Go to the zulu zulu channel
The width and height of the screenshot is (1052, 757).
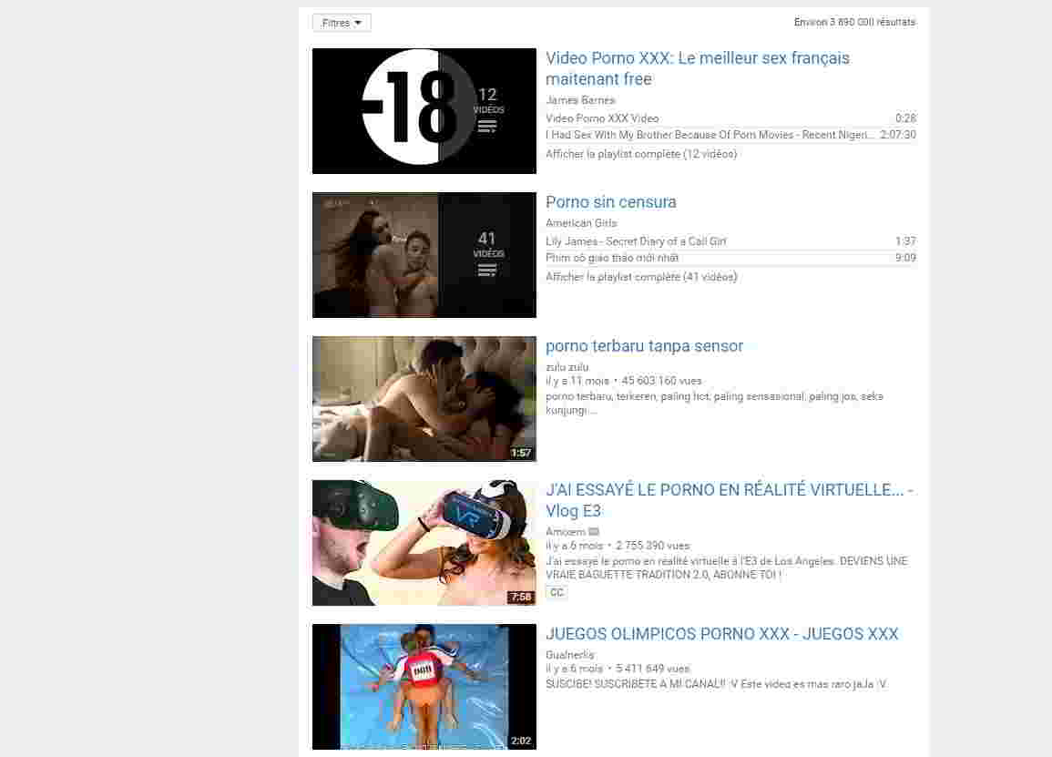point(567,367)
